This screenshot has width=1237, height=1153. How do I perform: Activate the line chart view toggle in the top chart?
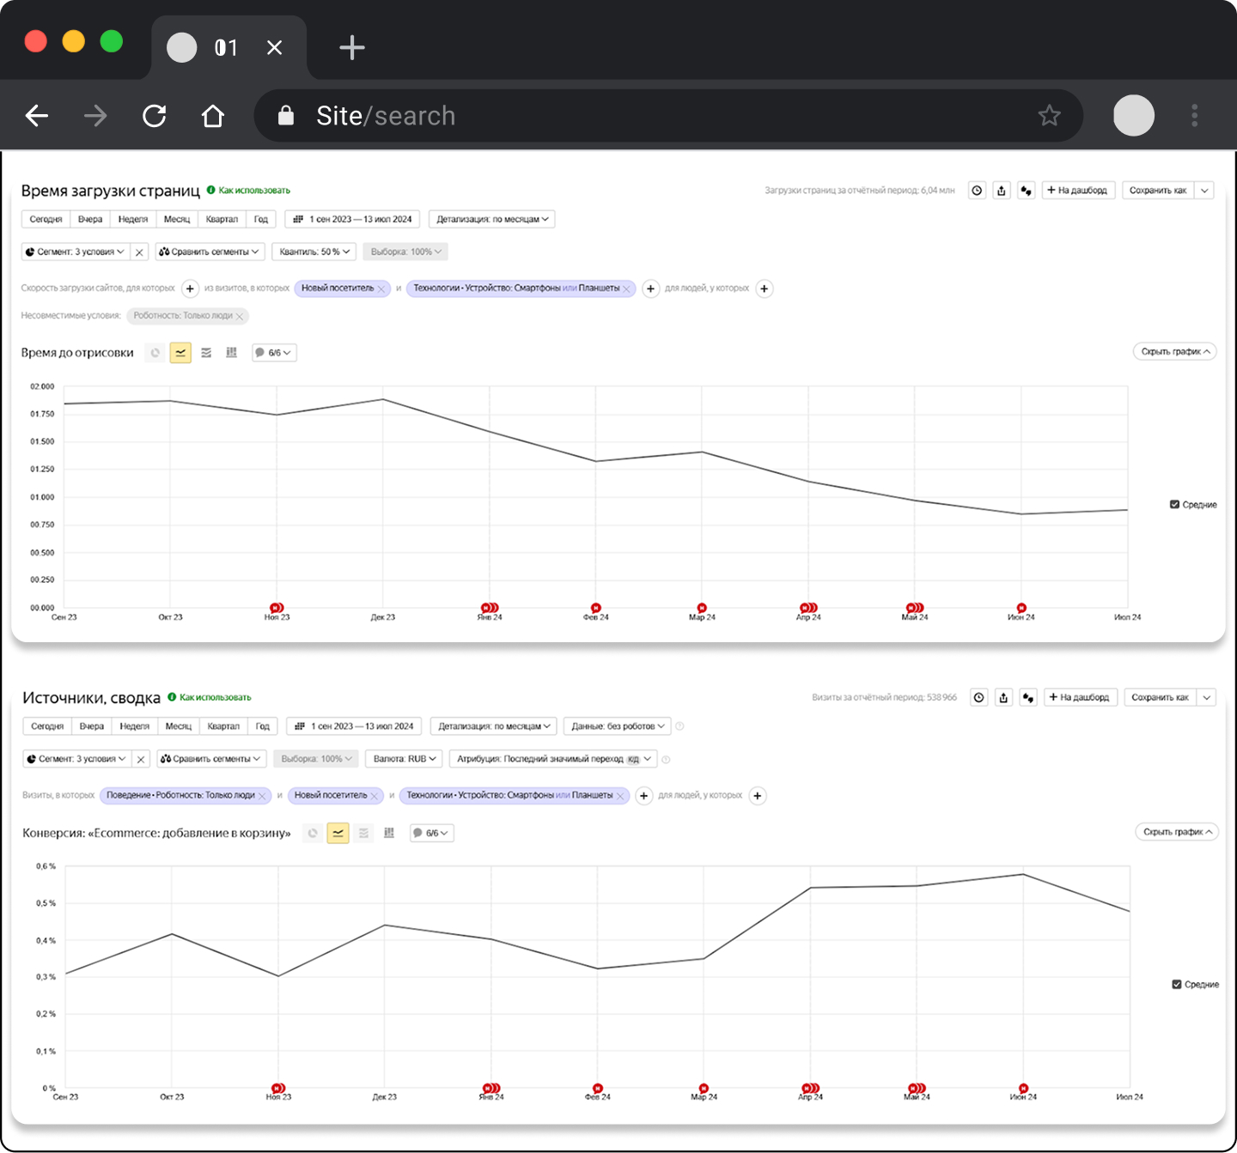(180, 353)
